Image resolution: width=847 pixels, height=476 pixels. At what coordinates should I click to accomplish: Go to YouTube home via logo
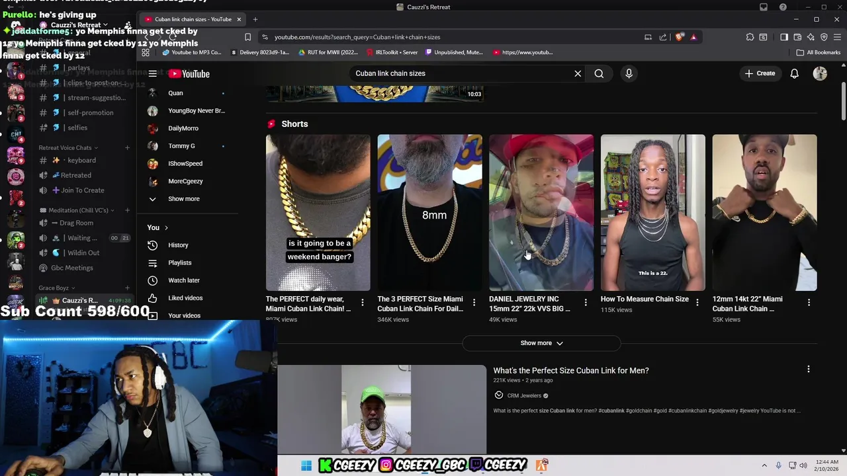189,74
